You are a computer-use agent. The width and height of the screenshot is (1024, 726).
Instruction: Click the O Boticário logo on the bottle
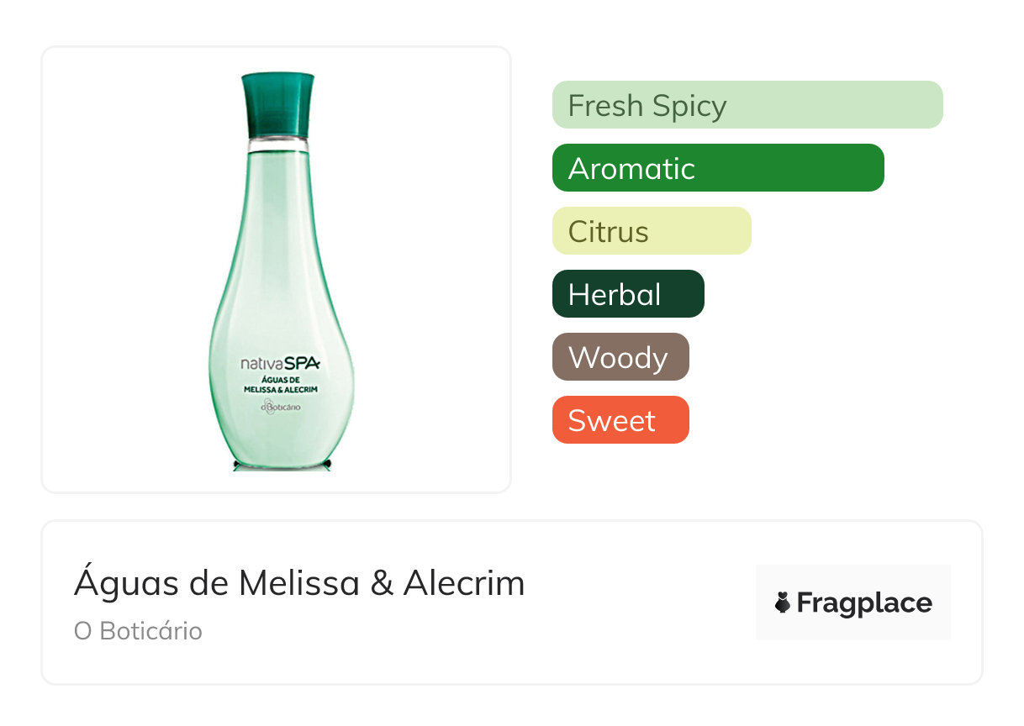point(281,408)
